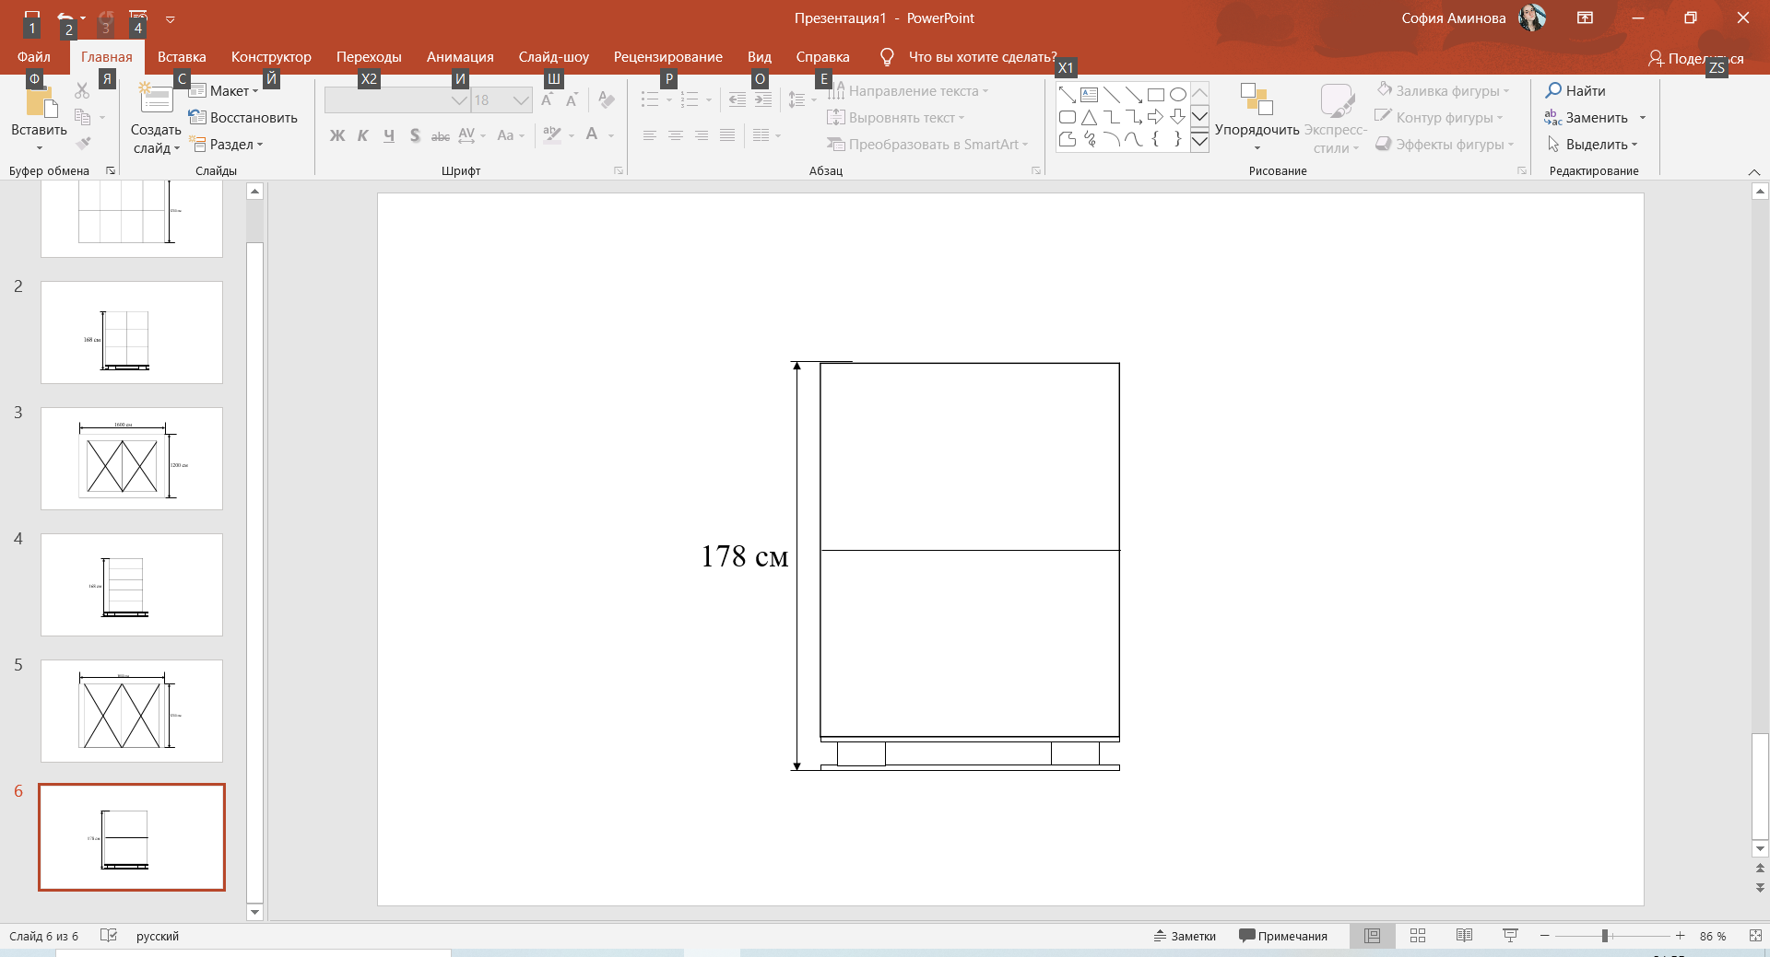Toggle the Comments pane

(1283, 936)
